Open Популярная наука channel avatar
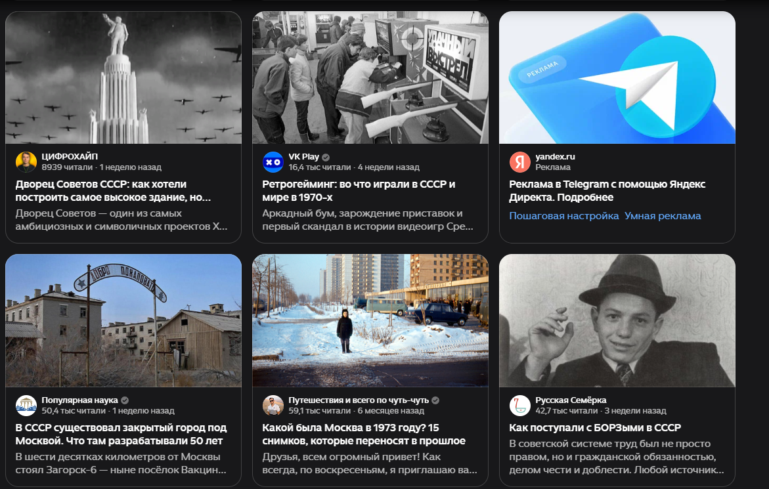769x489 pixels. point(26,406)
